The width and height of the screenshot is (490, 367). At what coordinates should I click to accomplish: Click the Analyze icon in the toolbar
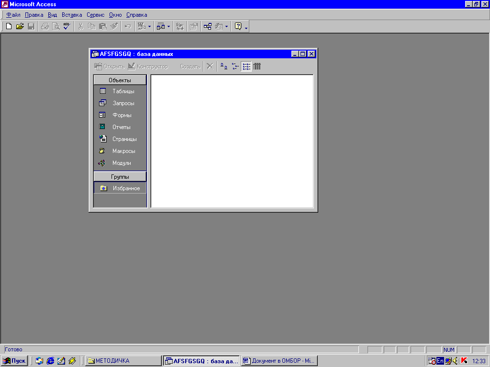pos(161,26)
